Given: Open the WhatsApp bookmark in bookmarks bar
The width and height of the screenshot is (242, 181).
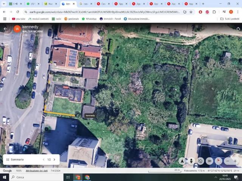Looking at the screenshot, I should [89, 18].
